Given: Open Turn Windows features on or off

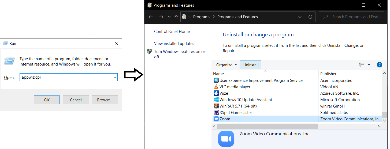Looking at the screenshot, I should [x=180, y=54].
